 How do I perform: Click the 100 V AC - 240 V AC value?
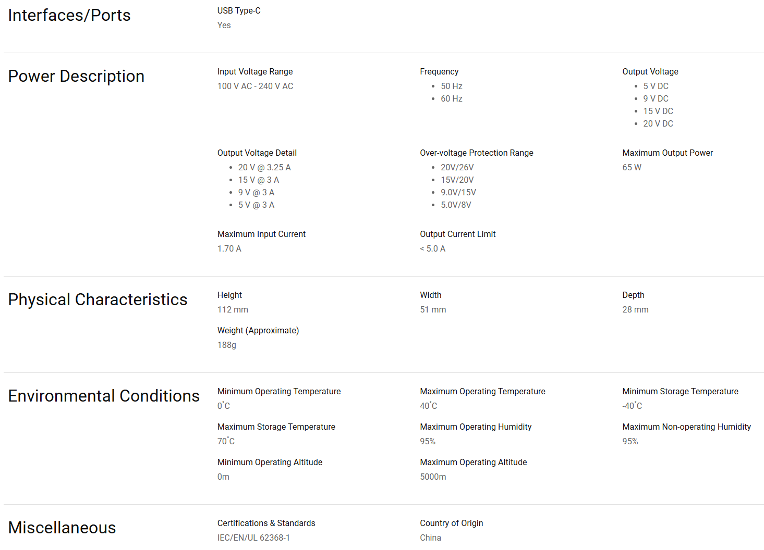tap(255, 86)
